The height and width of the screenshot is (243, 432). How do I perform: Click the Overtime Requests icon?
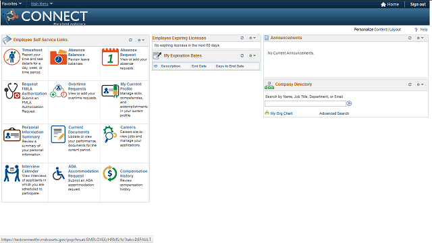[x=59, y=91]
